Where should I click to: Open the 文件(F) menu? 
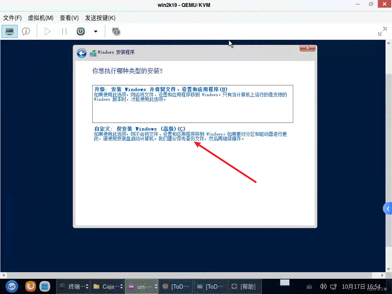coord(12,18)
